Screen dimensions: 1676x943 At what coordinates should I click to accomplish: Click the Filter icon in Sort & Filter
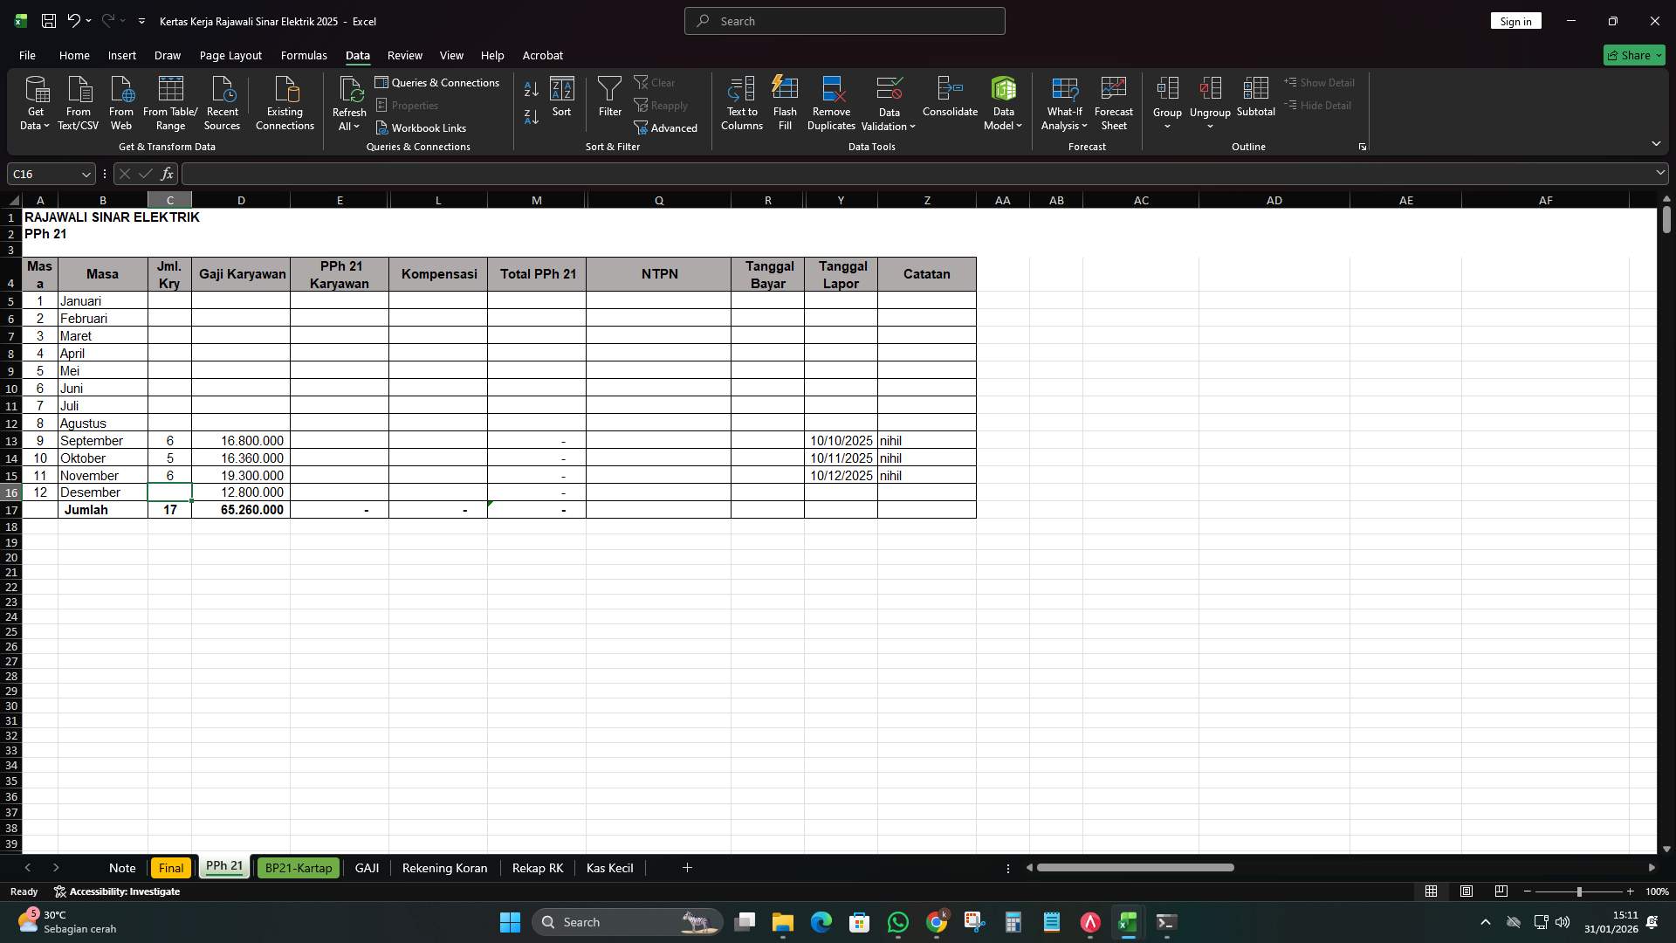tap(609, 96)
